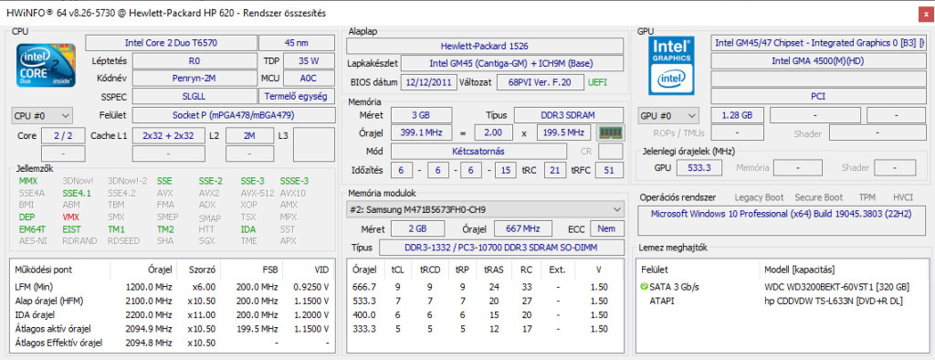Click the Intel Core 2 Duo logo
The width and height of the screenshot is (935, 360).
click(46, 65)
